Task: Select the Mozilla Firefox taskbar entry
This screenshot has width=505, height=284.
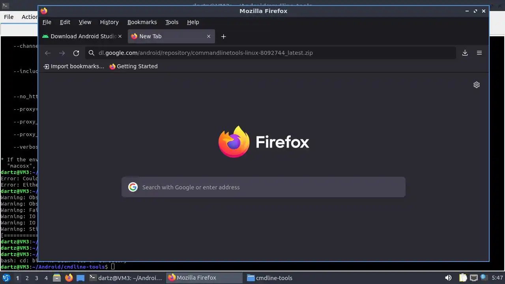Action: [x=204, y=278]
